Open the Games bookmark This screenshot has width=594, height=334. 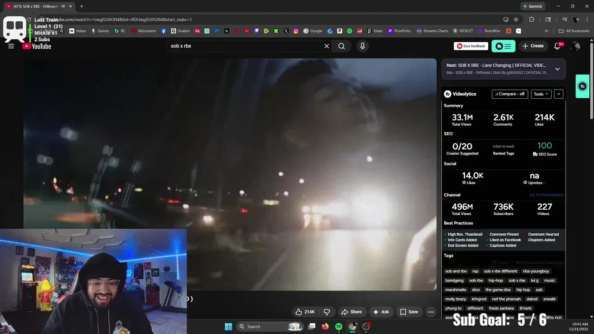tap(100, 31)
